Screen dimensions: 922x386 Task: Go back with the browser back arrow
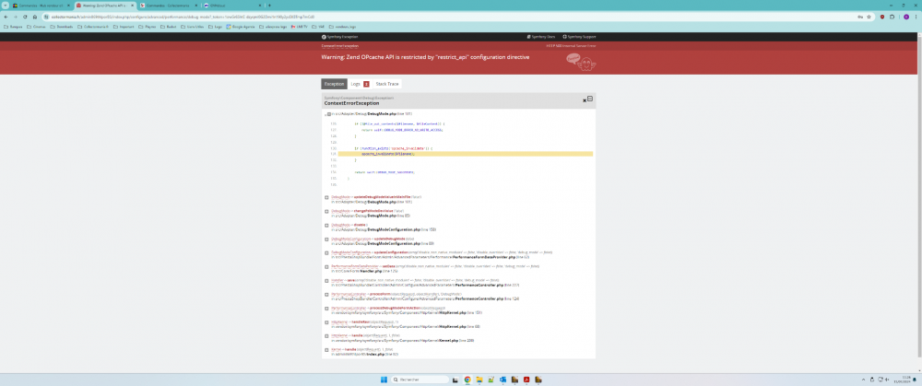point(6,17)
